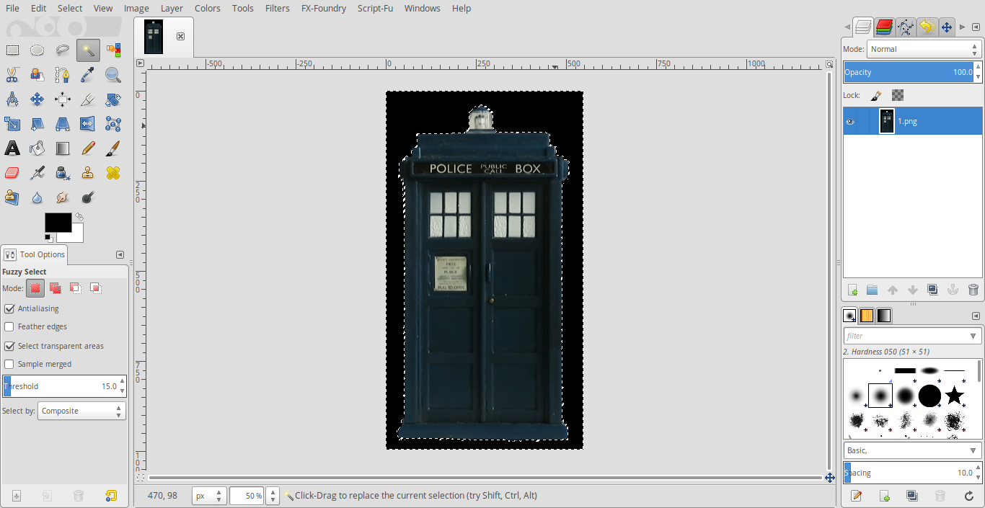The width and height of the screenshot is (985, 508).
Task: Select the Bucket Fill tool
Action: coord(37,148)
